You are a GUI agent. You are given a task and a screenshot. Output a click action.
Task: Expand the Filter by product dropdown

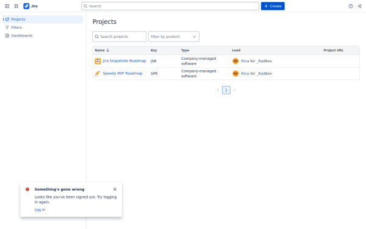(x=174, y=37)
